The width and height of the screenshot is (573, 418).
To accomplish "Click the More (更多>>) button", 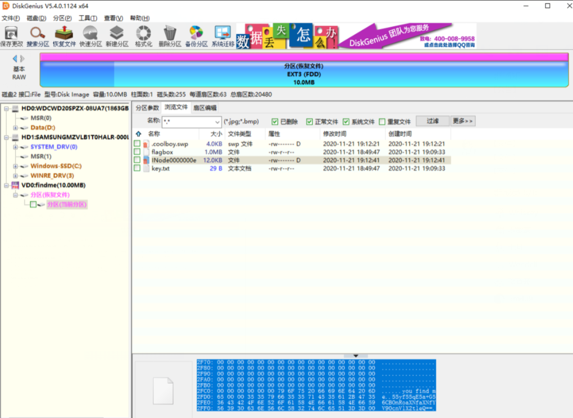I will click(x=463, y=121).
